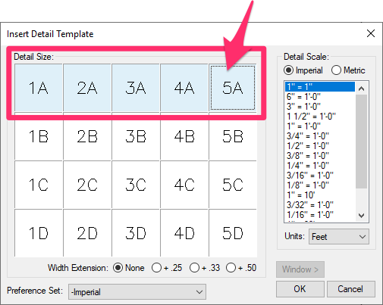Select detail size 4D
The height and width of the screenshot is (305, 383).
(184, 233)
